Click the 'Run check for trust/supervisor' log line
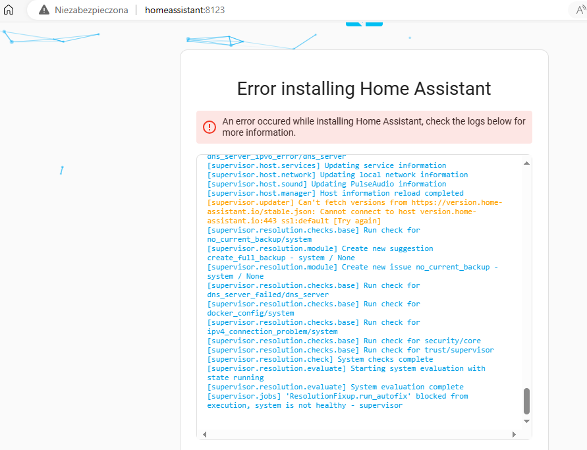 click(x=350, y=350)
